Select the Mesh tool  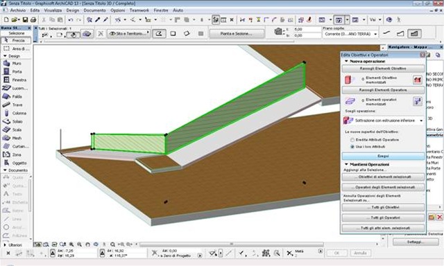16,138
